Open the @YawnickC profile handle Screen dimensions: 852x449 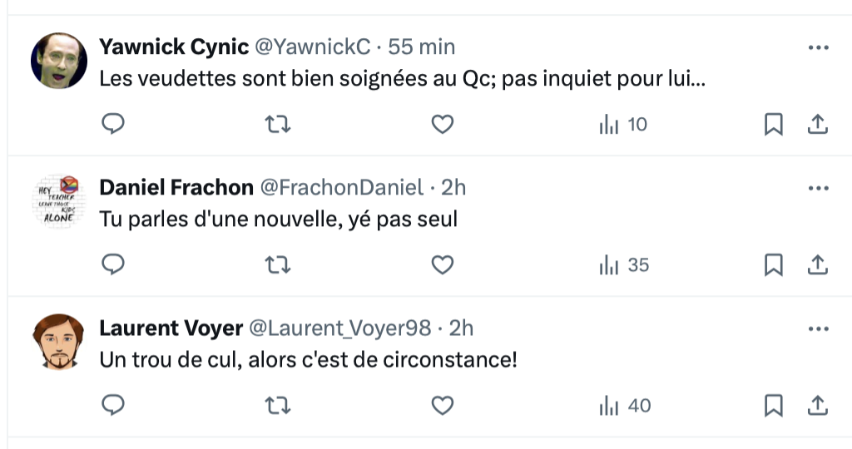point(311,47)
